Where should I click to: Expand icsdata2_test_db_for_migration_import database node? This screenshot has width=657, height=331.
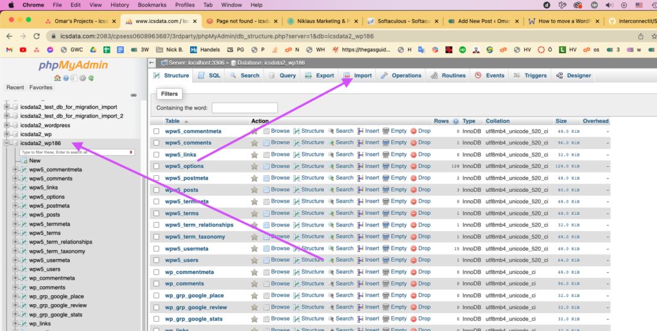tap(6, 107)
